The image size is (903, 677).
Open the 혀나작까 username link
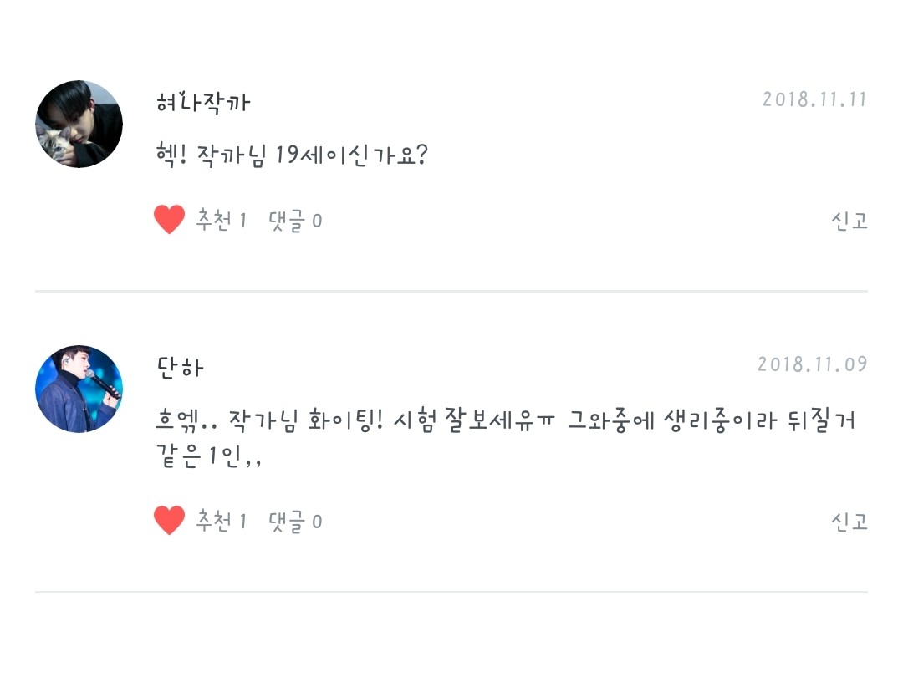203,102
